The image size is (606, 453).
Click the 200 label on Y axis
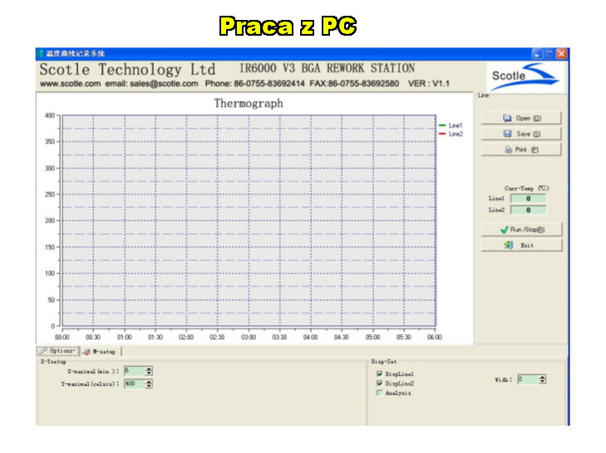pos(50,221)
